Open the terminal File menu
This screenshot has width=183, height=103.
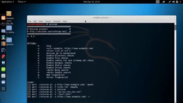click(x=29, y=21)
